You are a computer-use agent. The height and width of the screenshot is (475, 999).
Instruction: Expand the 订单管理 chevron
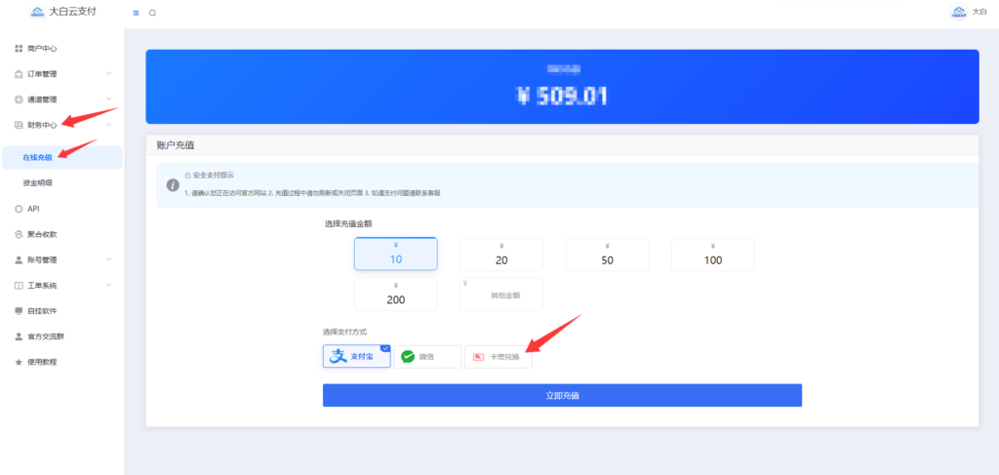click(x=108, y=74)
